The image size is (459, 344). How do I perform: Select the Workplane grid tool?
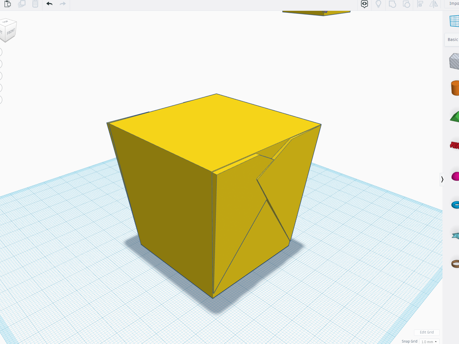[454, 21]
